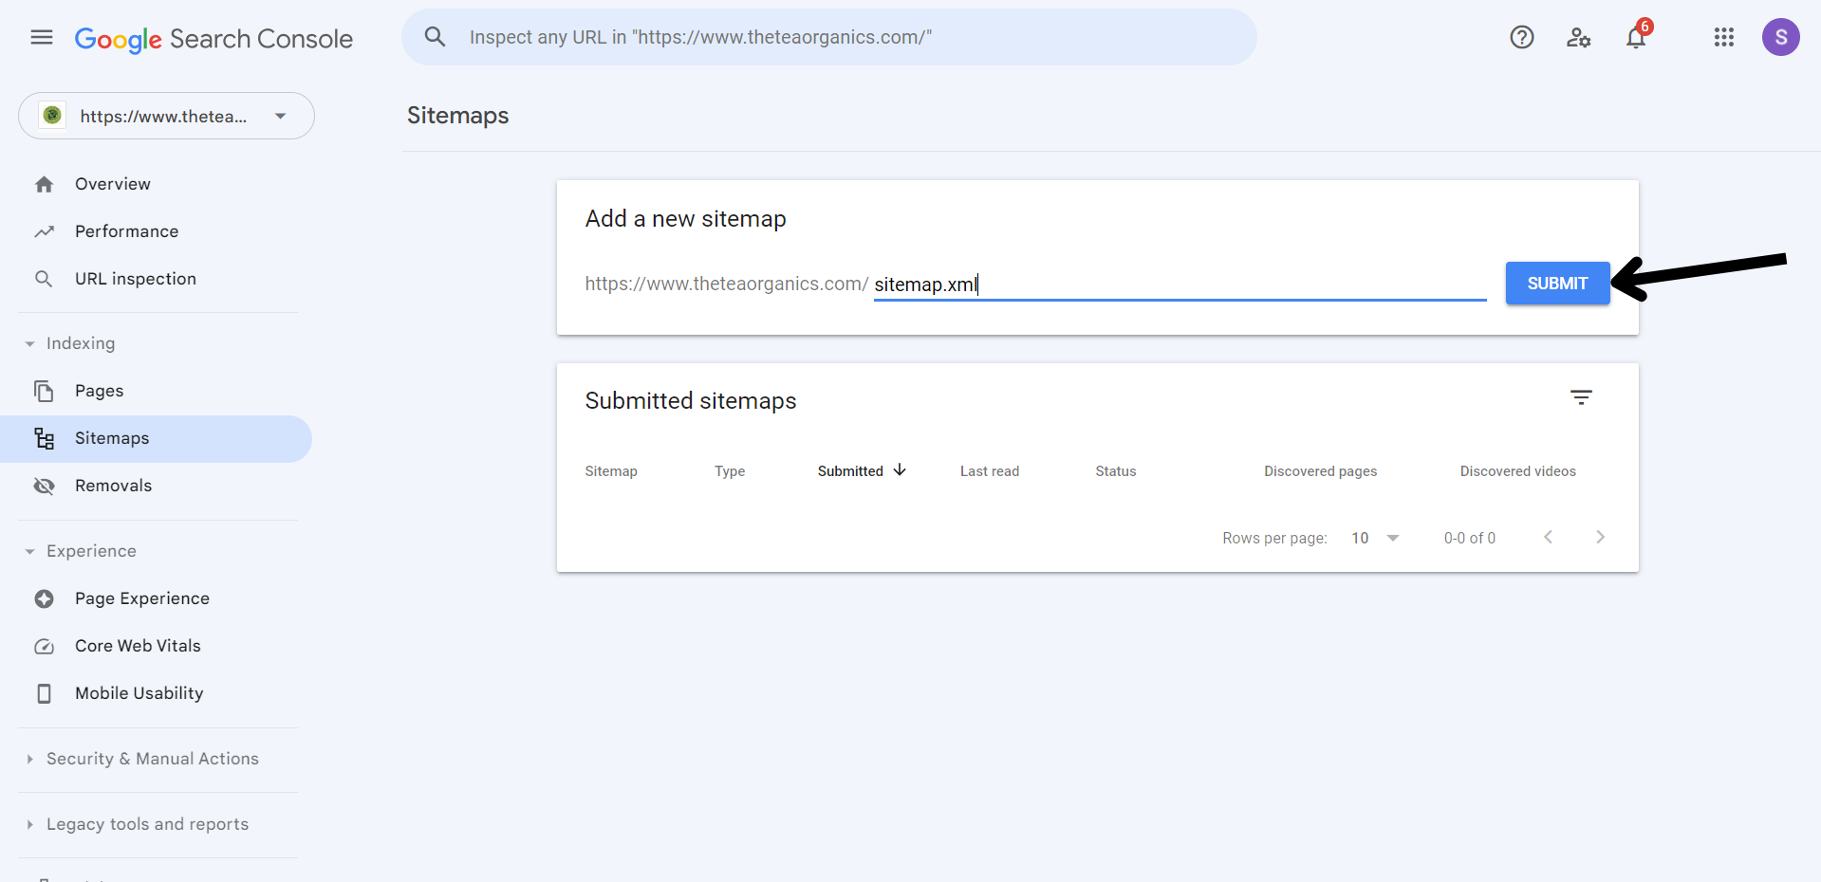This screenshot has width=1821, height=882.
Task: Click the sitemap URL input field
Action: tap(1177, 285)
